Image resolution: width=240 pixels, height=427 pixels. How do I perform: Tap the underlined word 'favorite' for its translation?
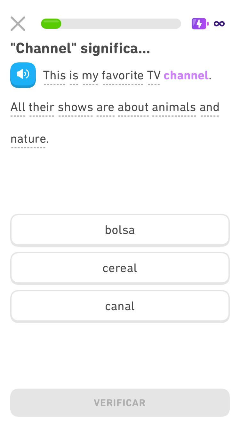123,75
